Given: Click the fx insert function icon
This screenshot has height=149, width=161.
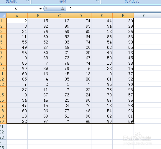Looking at the screenshot, I should [x=63, y=9].
